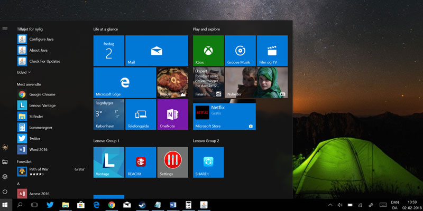Viewport: 423px width, 211px height.
Task: Open taskbar search magnifier
Action: (x=20, y=205)
